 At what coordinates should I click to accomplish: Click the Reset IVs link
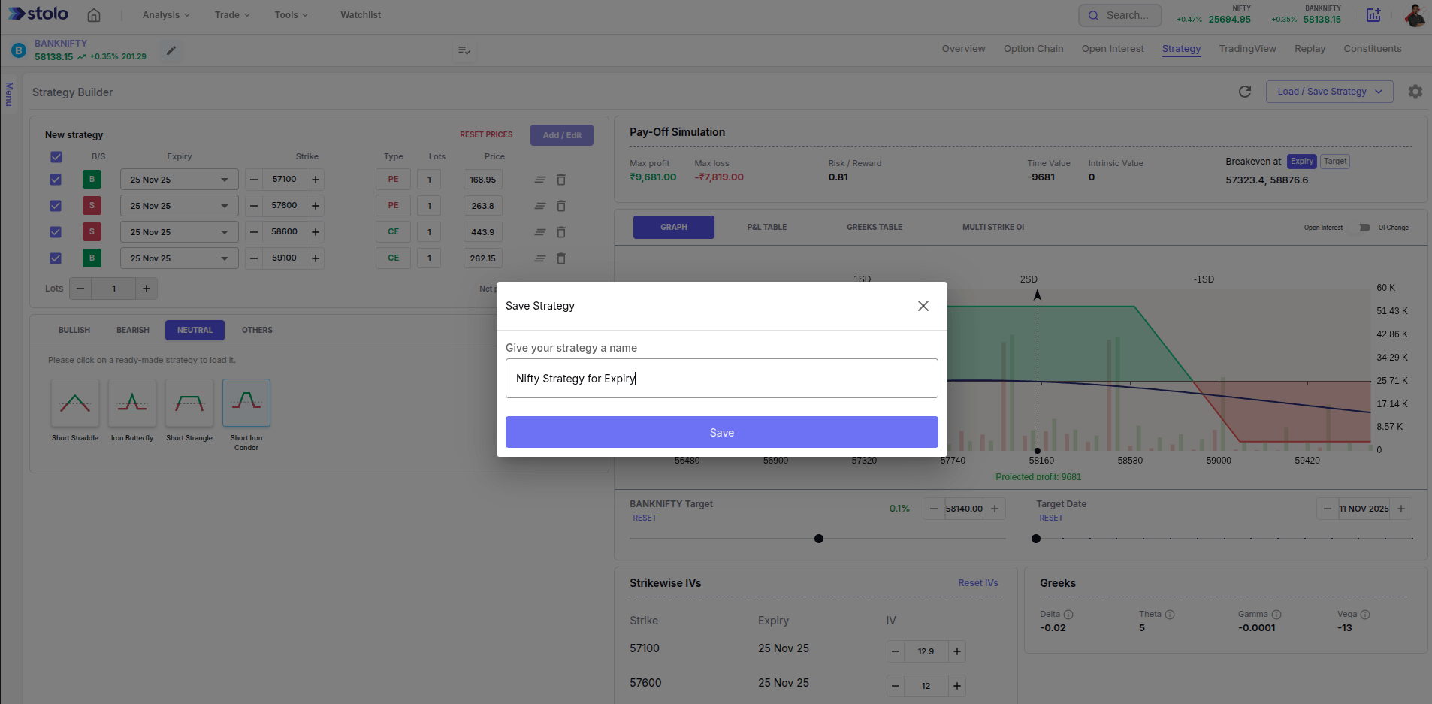point(977,583)
